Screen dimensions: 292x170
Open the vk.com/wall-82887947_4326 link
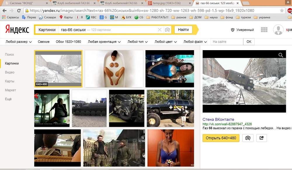(227, 124)
